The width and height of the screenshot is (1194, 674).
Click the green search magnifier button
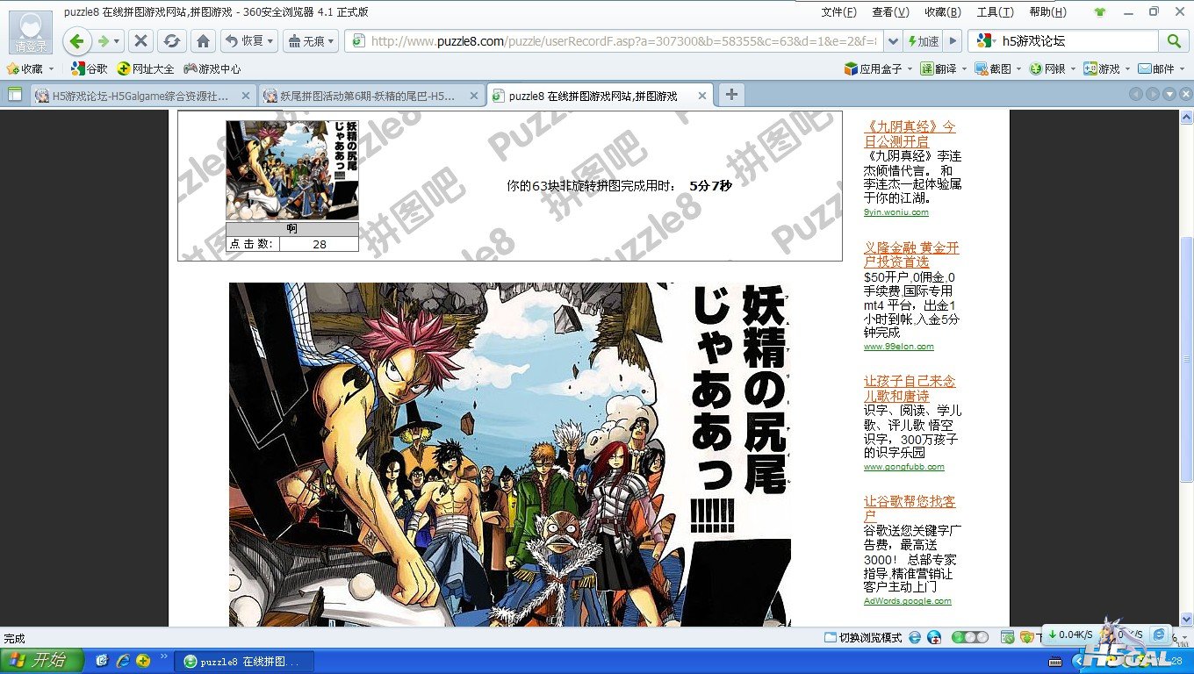pos(1173,41)
